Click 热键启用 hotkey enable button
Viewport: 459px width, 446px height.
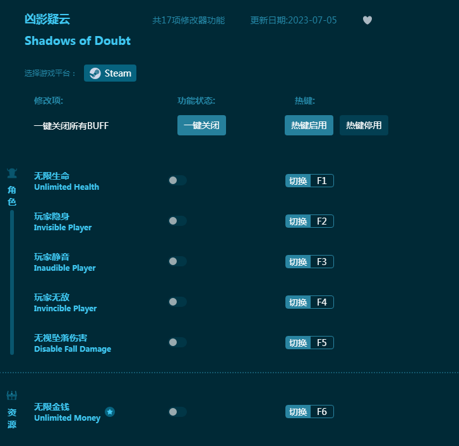(309, 125)
